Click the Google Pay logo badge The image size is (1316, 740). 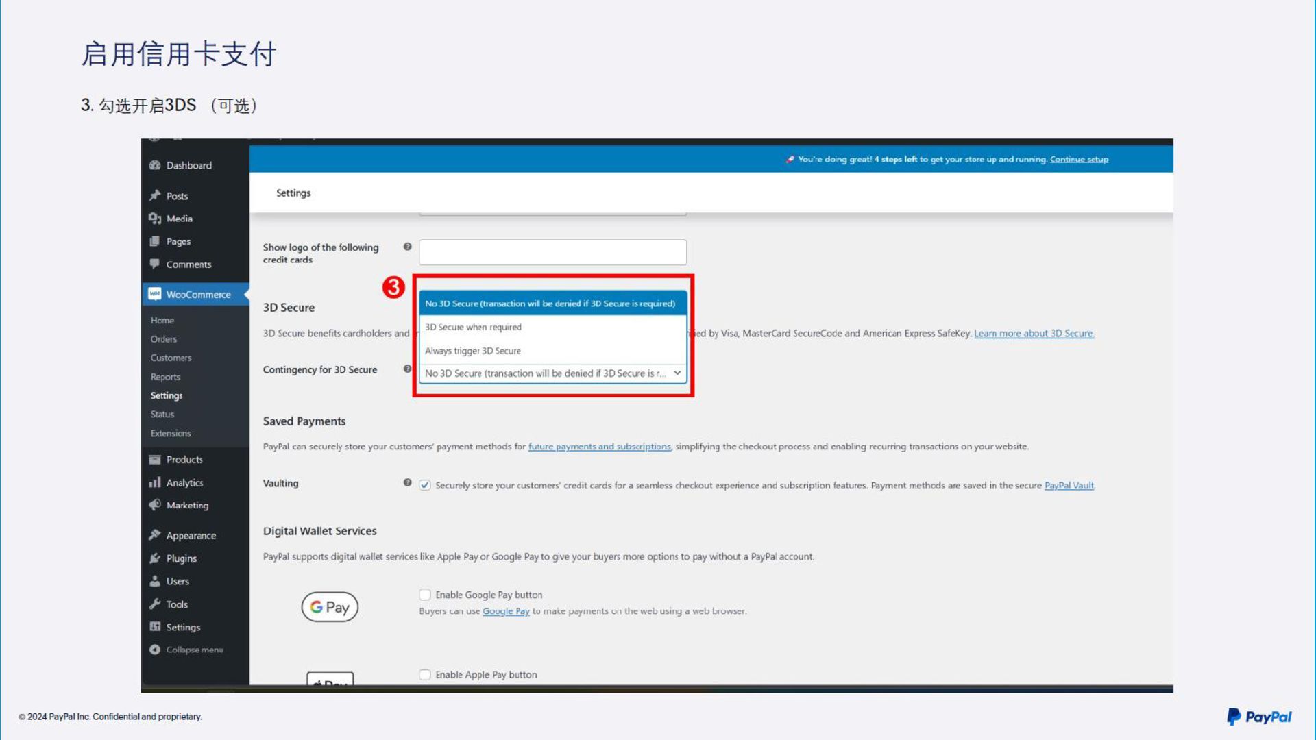point(330,607)
